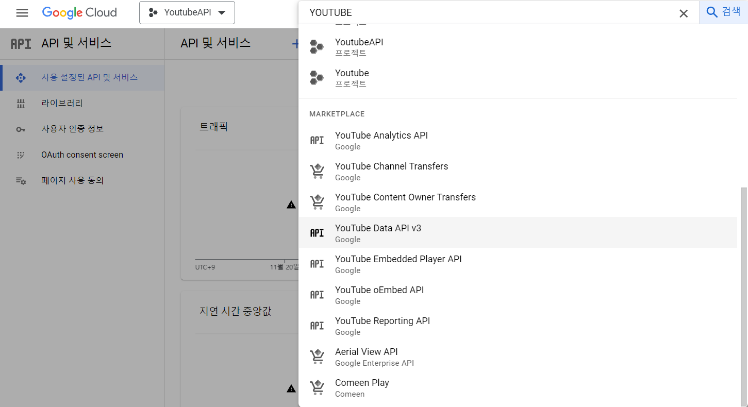Open YouTube Data API v3 result
Image resolution: width=748 pixels, height=407 pixels.
pyautogui.click(x=518, y=233)
